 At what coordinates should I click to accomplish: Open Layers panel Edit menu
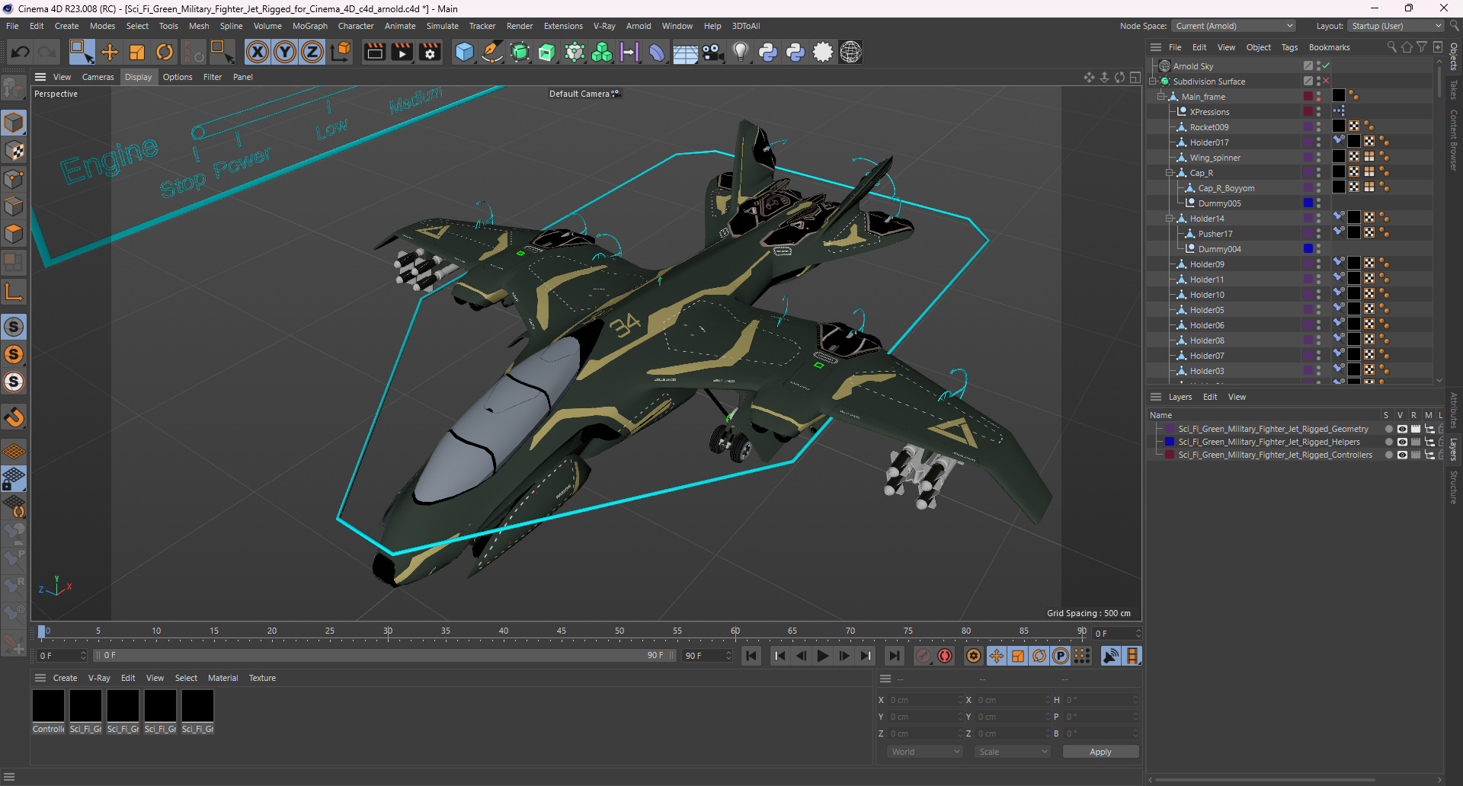1210,397
